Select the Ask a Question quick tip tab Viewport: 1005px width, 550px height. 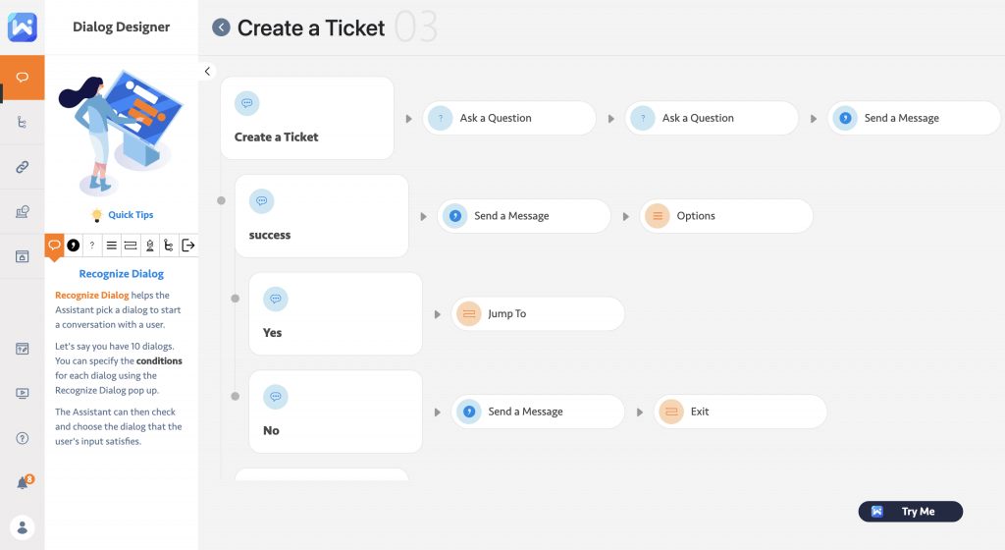click(x=92, y=246)
